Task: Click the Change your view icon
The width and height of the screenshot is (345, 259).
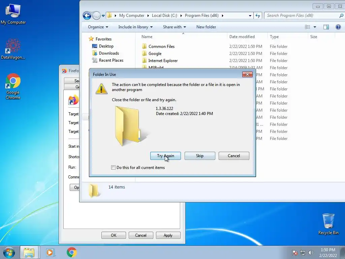Action: (307, 27)
